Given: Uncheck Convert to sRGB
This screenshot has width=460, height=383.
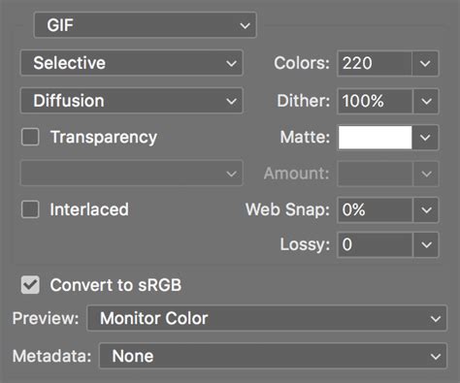Looking at the screenshot, I should [30, 285].
